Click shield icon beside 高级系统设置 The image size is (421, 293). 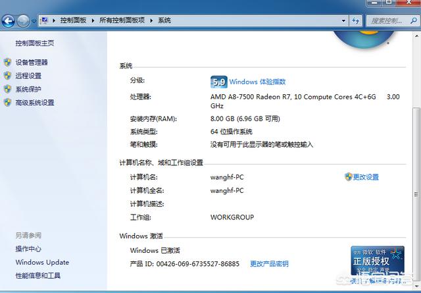pyautogui.click(x=7, y=103)
